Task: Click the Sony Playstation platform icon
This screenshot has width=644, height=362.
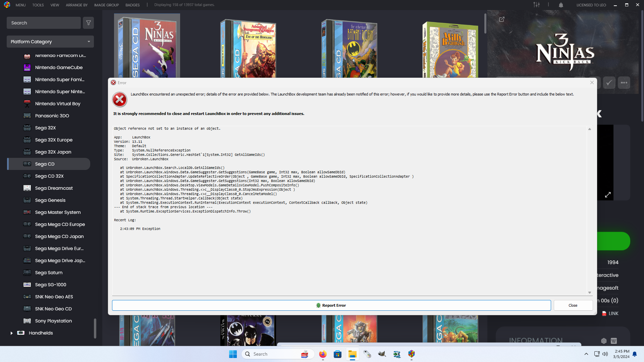Action: (27, 321)
